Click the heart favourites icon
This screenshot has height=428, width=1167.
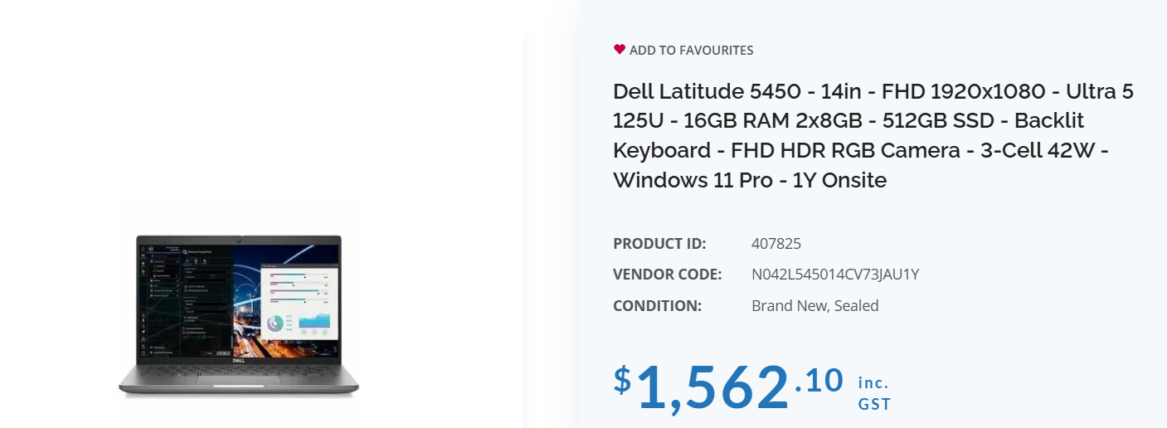click(619, 50)
